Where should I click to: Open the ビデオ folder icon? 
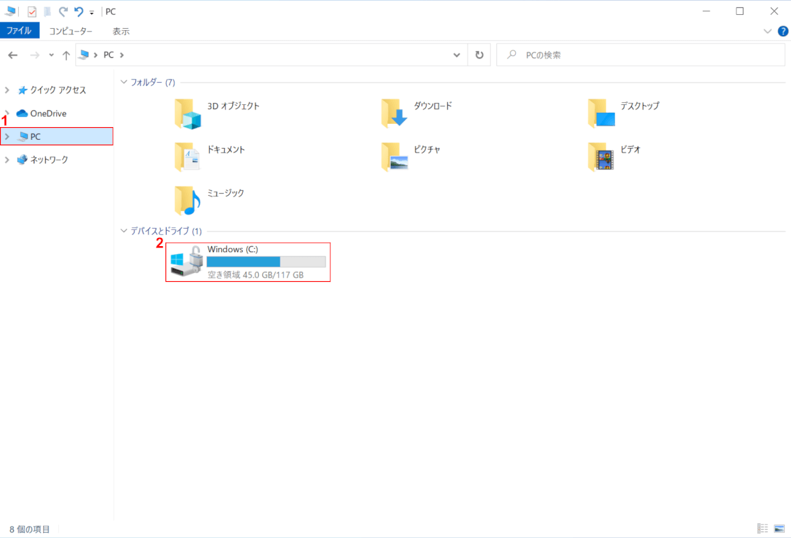coord(601,157)
